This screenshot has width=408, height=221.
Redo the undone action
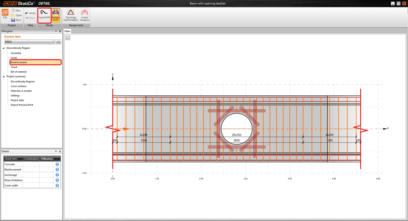point(30,18)
